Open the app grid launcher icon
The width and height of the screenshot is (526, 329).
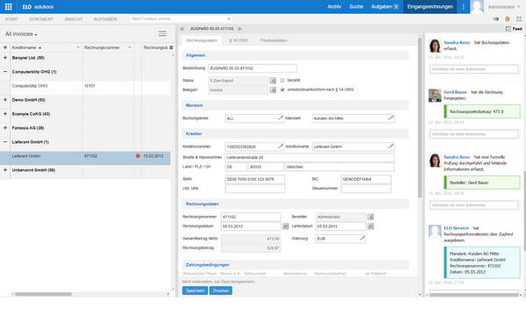[9, 7]
